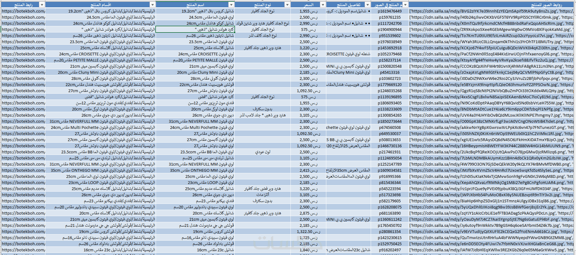The width and height of the screenshot is (576, 255).
Task: Select product code cell p517323698
Action: point(390,195)
